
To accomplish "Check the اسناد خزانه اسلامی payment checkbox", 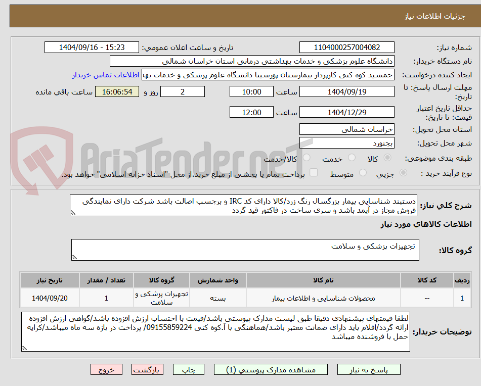I will tap(314, 172).
